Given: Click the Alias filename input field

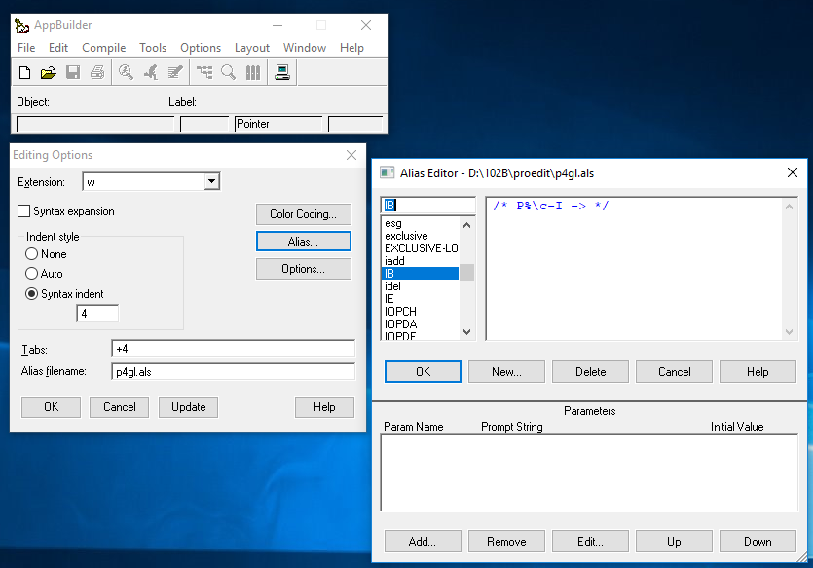Looking at the screenshot, I should (234, 372).
